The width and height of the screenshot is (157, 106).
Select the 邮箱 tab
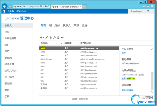coord(44,25)
